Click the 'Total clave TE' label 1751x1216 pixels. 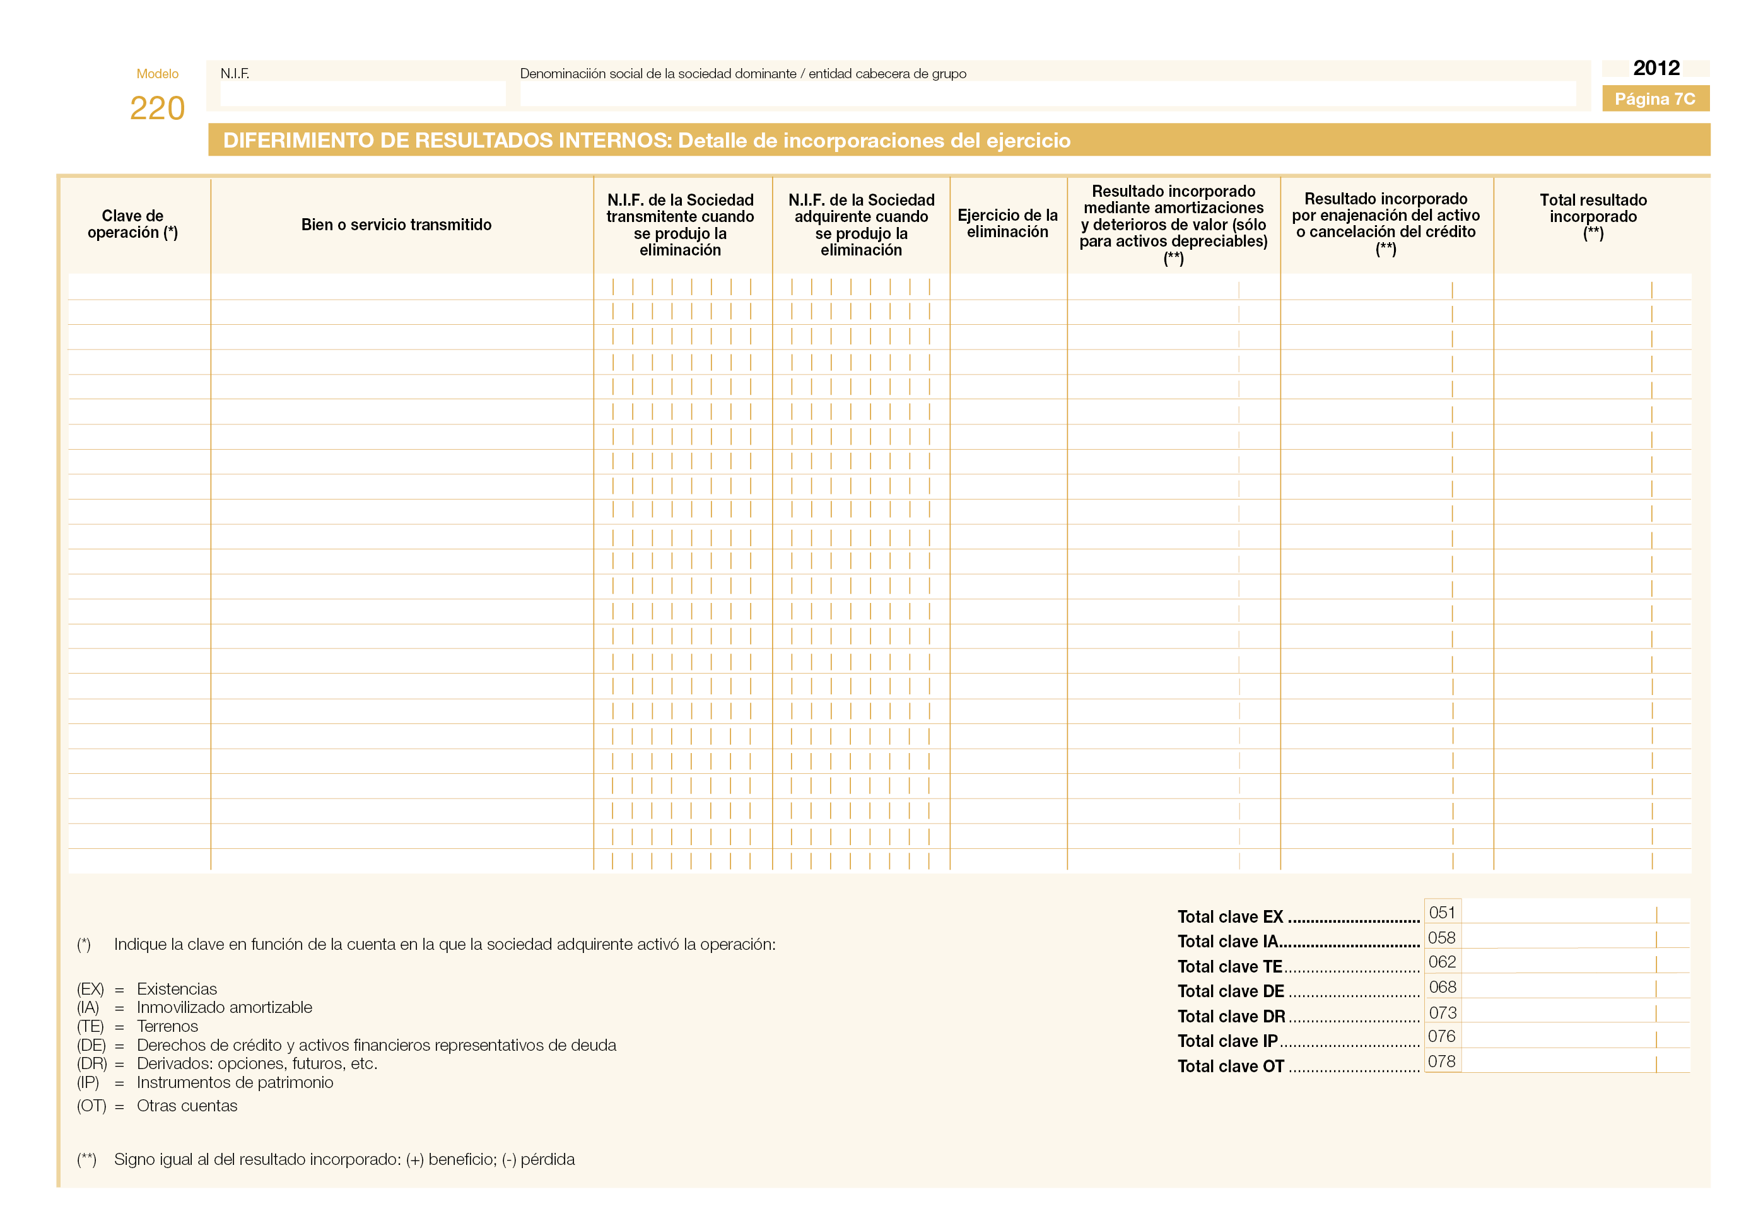point(1229,966)
